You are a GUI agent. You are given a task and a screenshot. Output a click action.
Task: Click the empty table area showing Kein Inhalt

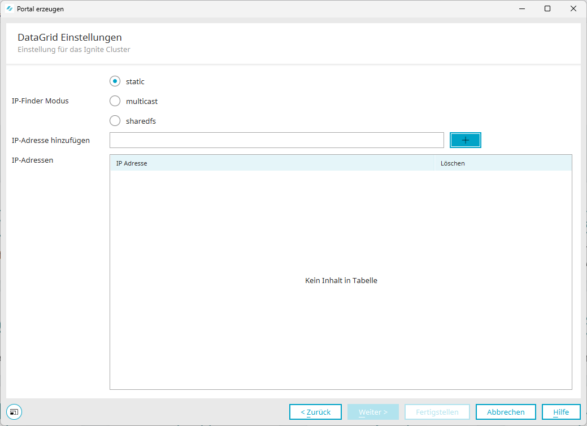coord(341,280)
